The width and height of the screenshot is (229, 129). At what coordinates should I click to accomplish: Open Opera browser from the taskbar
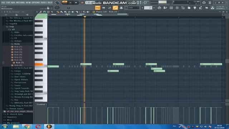(x=38, y=126)
